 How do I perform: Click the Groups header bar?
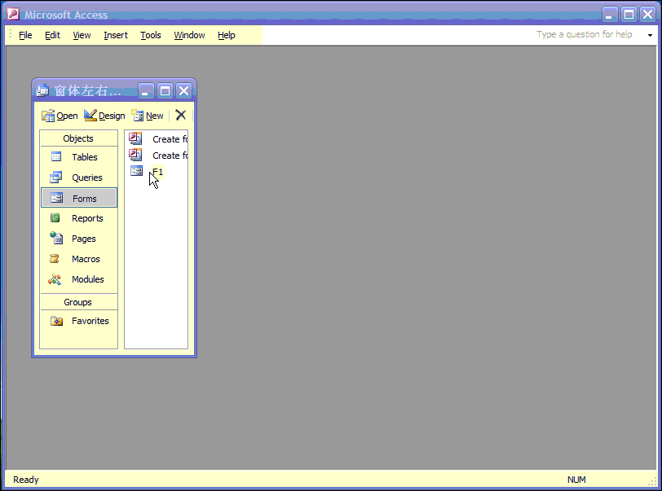(x=78, y=302)
